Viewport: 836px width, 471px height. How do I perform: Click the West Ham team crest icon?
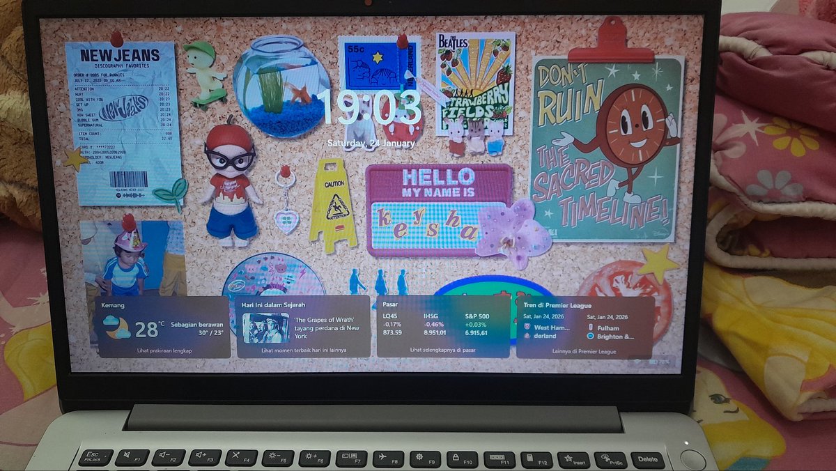[527, 327]
